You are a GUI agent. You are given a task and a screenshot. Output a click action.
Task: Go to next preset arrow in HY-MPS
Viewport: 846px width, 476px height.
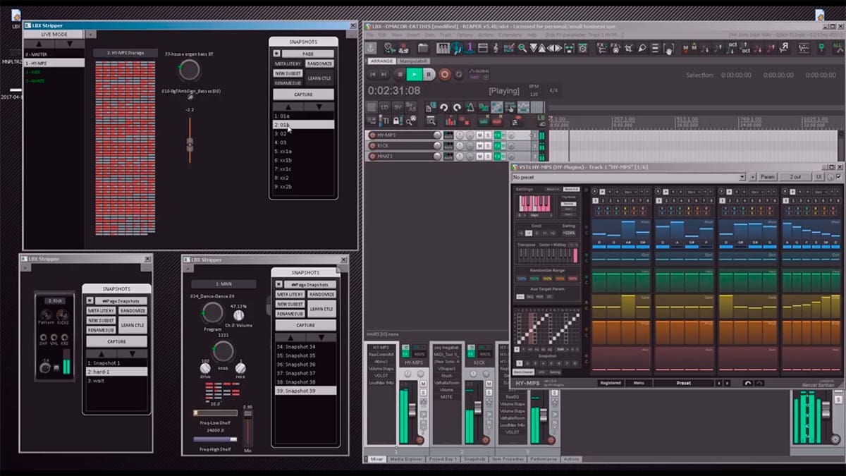pos(727,383)
